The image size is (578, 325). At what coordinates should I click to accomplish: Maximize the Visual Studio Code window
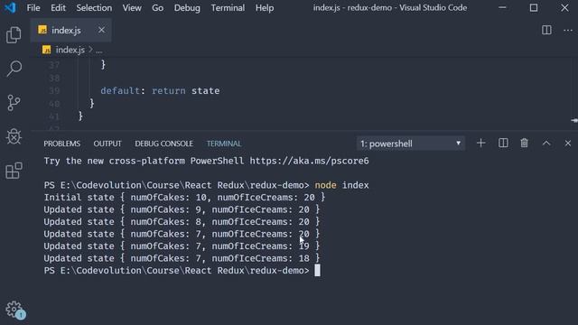[534, 8]
